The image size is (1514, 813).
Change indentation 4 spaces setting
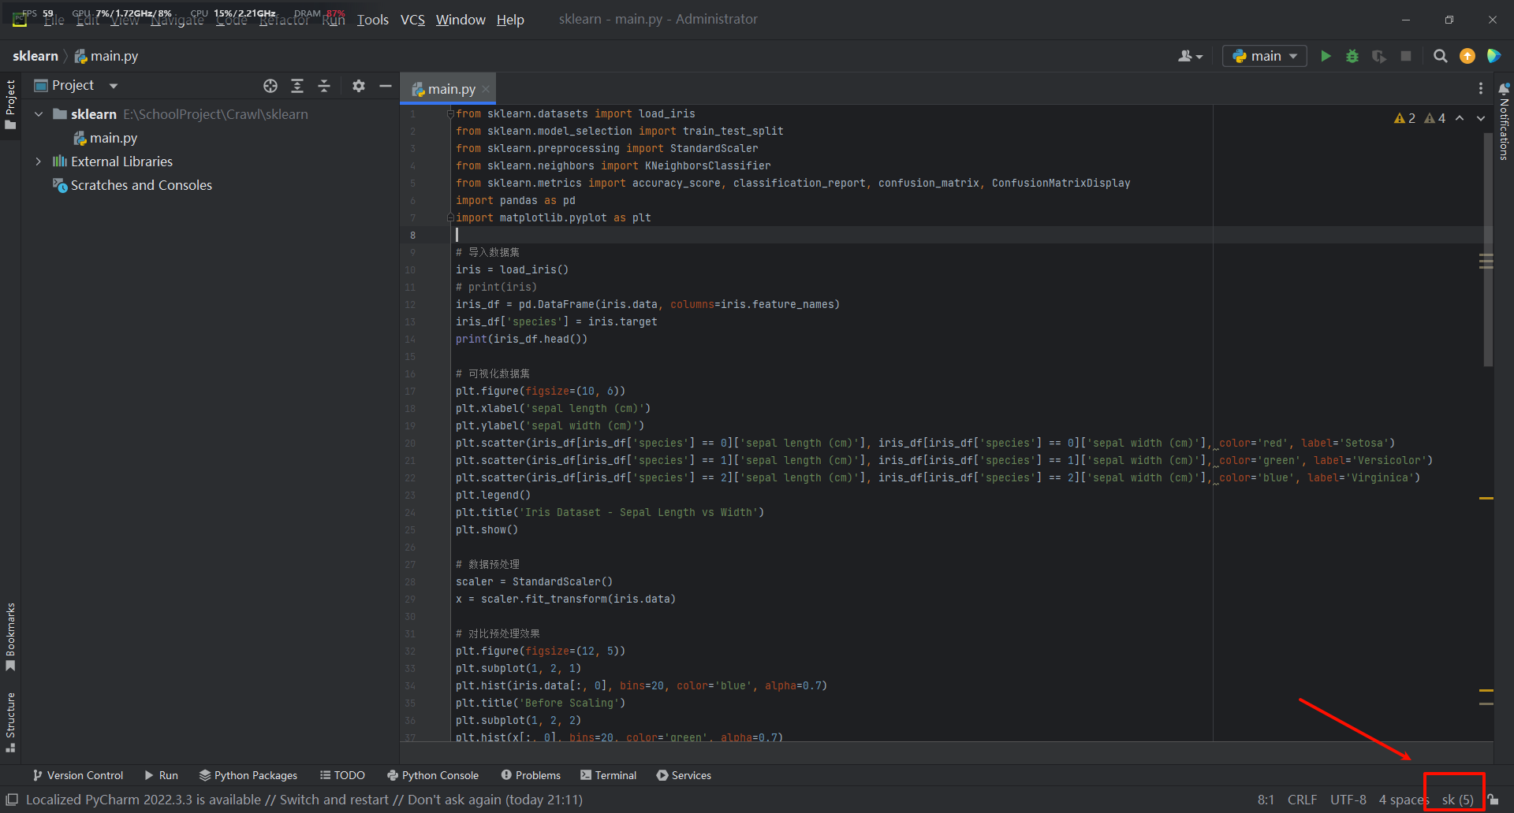[1404, 800]
